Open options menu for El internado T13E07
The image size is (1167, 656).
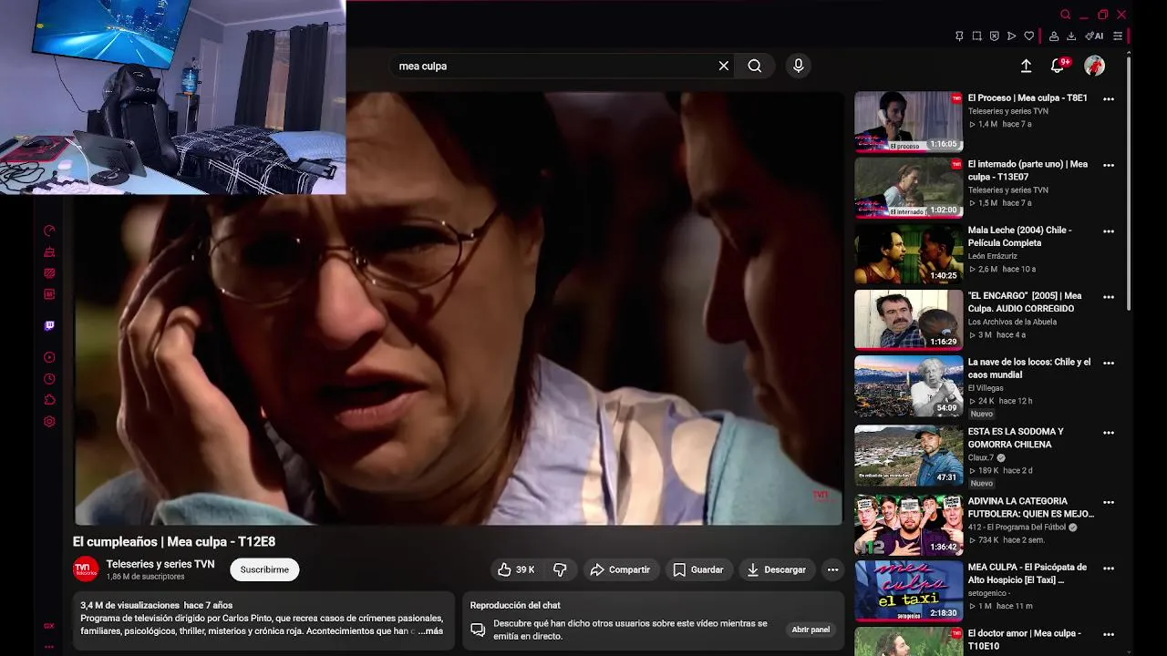pyautogui.click(x=1109, y=165)
